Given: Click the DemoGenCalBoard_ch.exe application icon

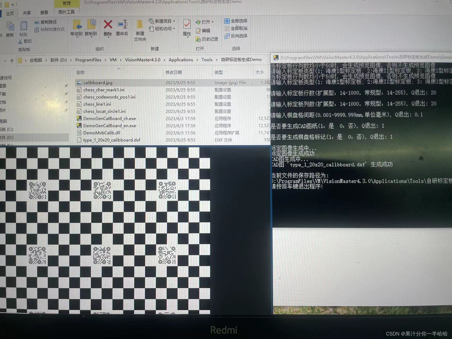Looking at the screenshot, I should [79, 118].
